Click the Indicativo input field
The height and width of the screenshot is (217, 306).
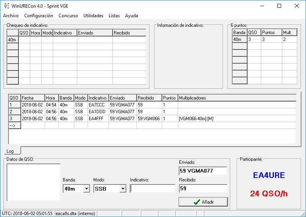coord(152,189)
